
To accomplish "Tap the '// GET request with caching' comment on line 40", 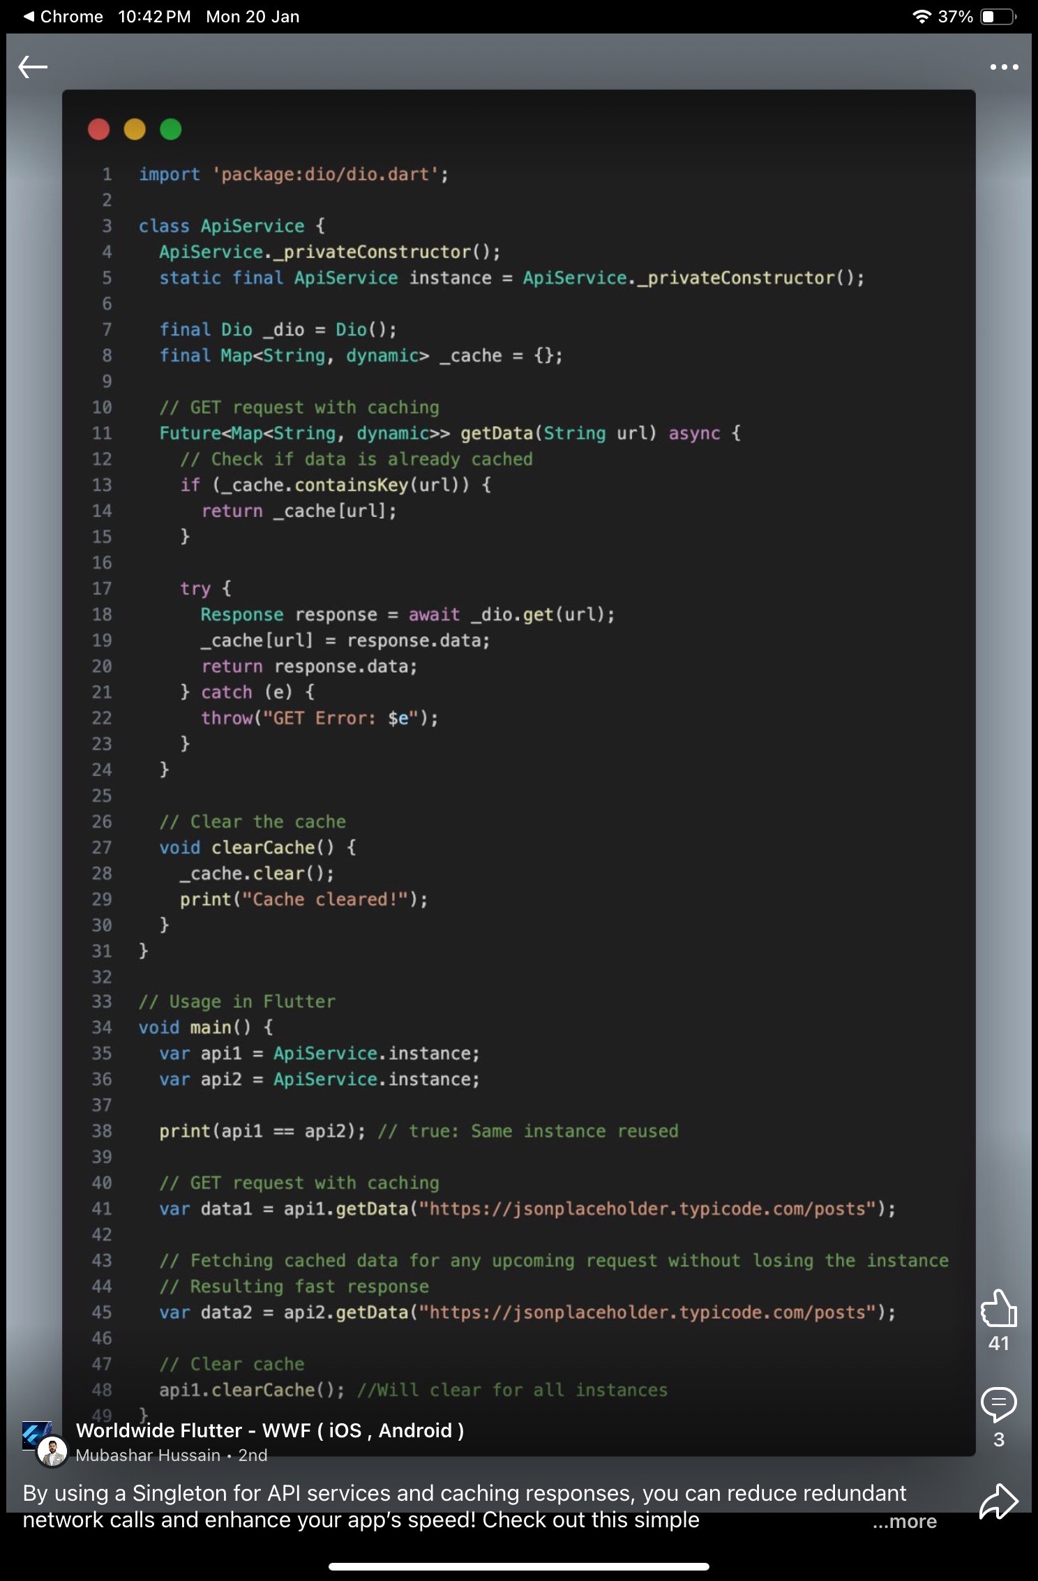I will [x=299, y=1183].
